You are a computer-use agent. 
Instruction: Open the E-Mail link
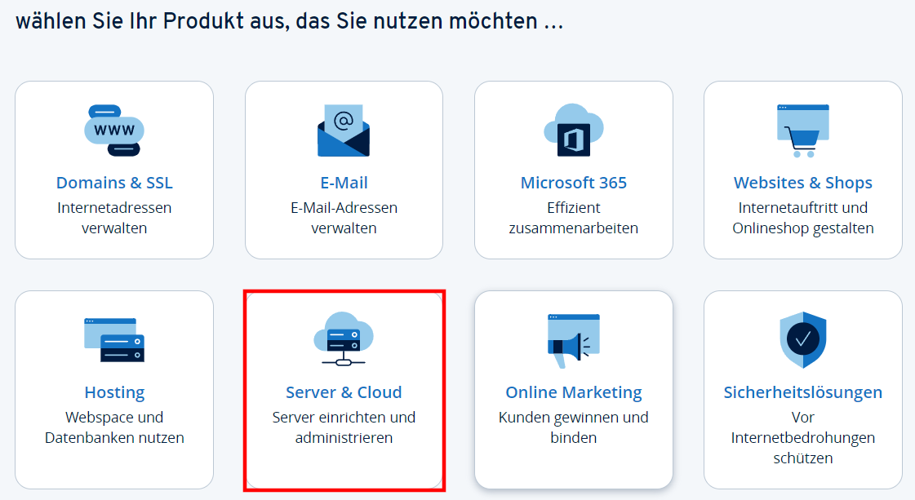[x=344, y=183]
